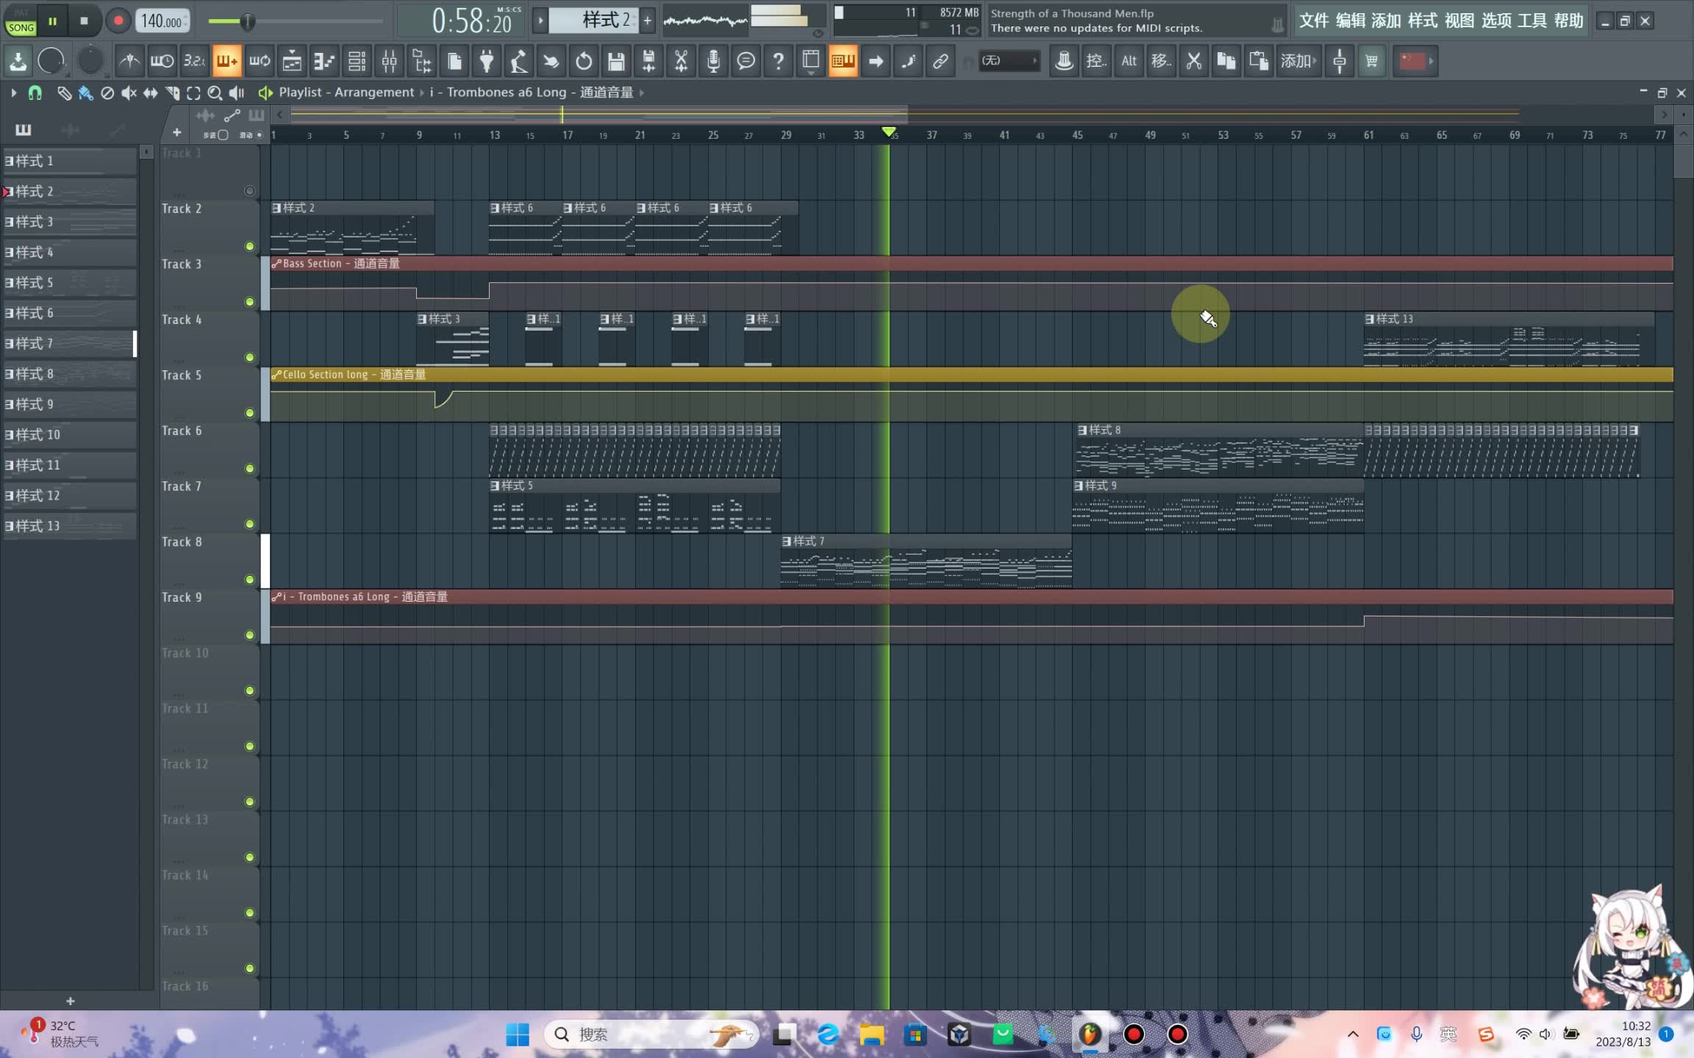Mute Track 12 with its green light
1694x1058 pixels.
click(250, 802)
